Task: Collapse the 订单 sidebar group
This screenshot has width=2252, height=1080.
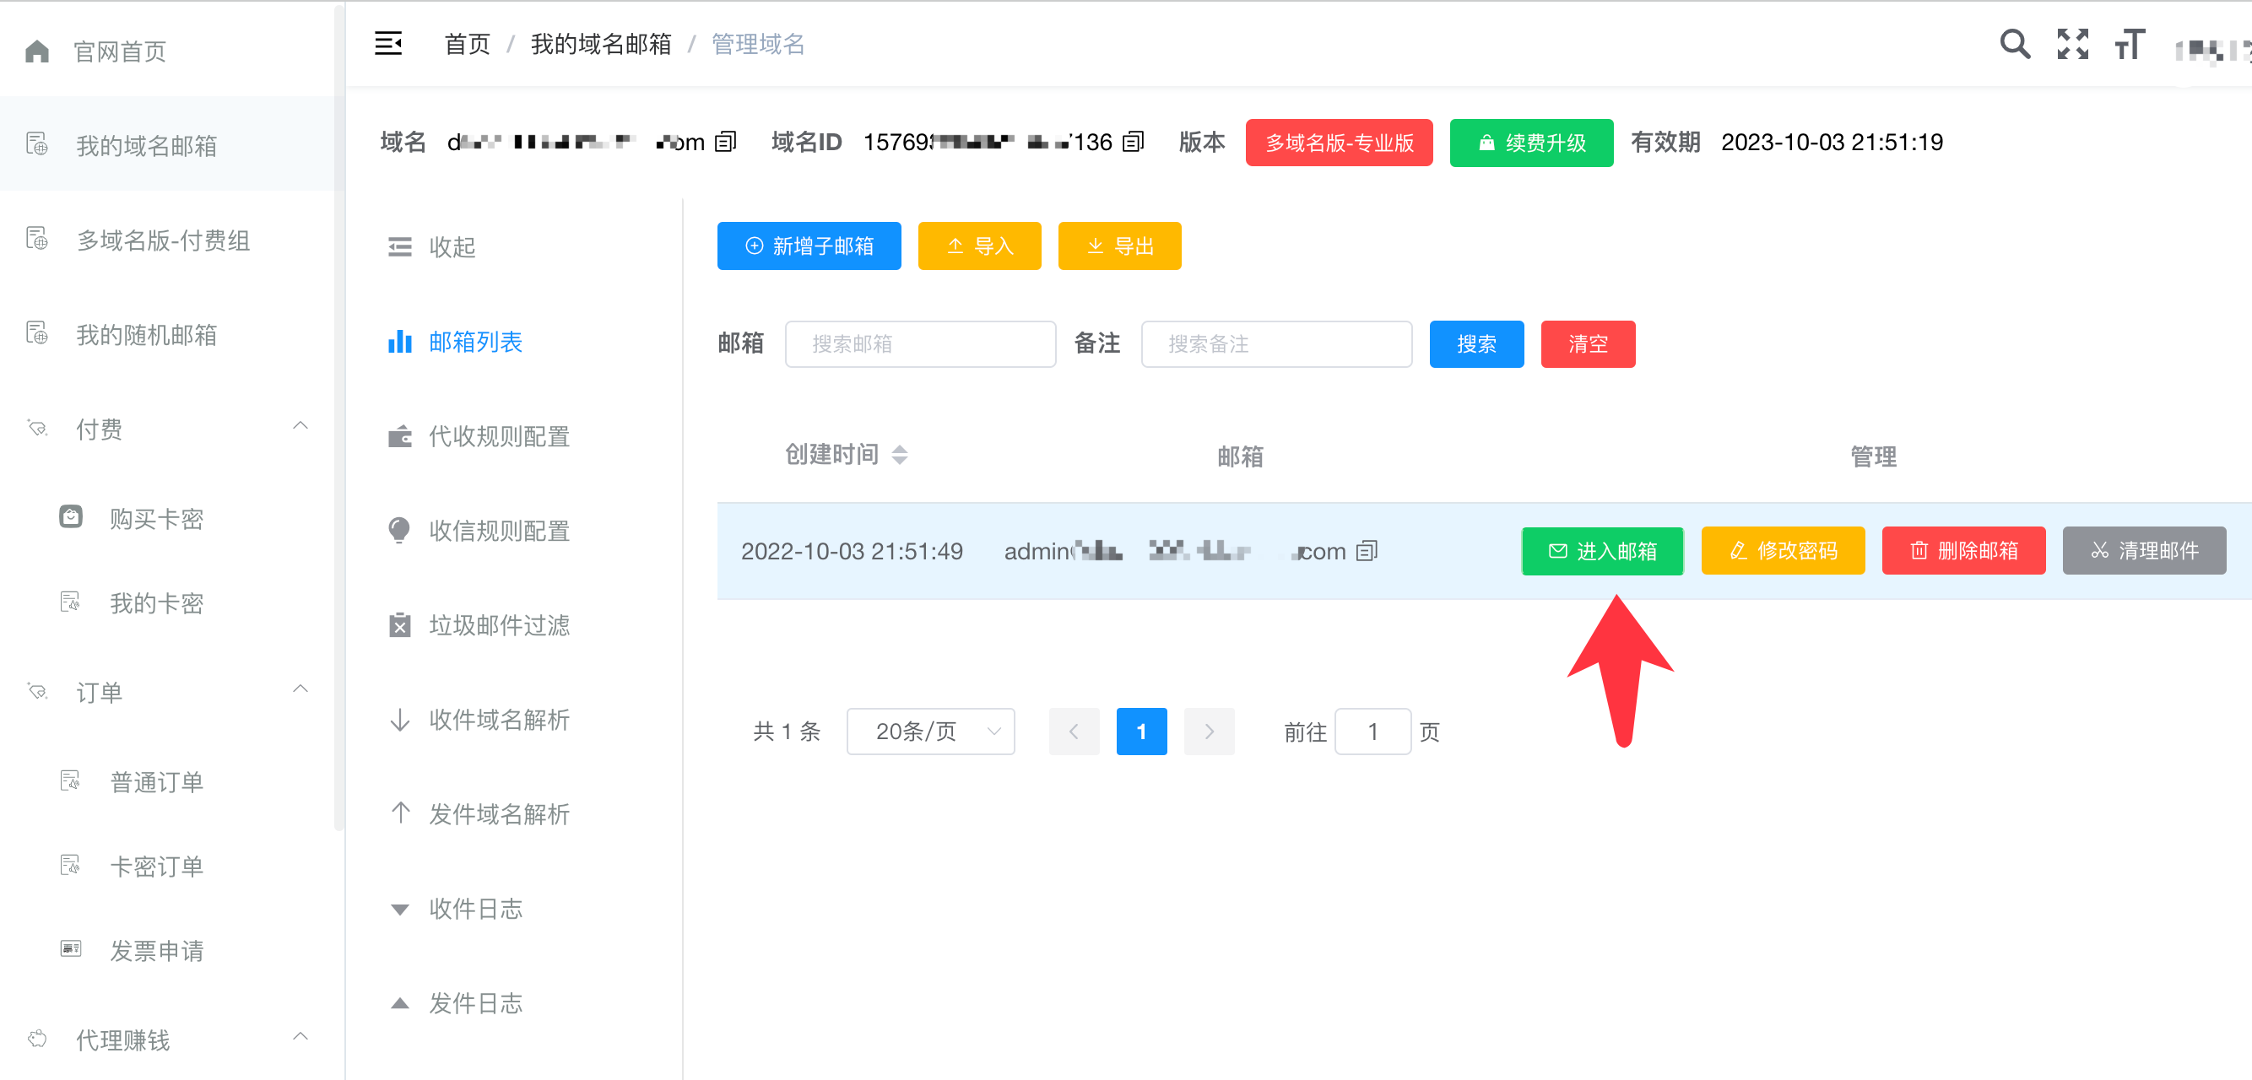Action: [x=300, y=689]
